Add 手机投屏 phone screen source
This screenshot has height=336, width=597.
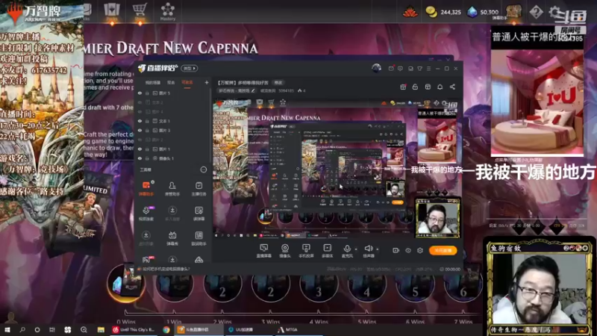[x=306, y=251]
